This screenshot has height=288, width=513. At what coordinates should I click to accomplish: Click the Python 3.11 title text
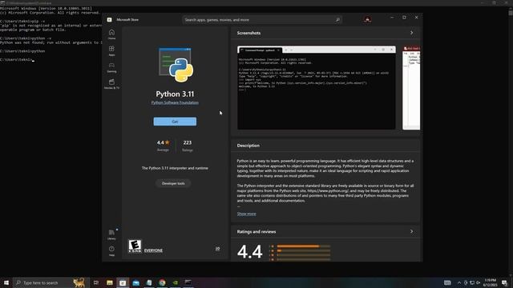coord(175,94)
